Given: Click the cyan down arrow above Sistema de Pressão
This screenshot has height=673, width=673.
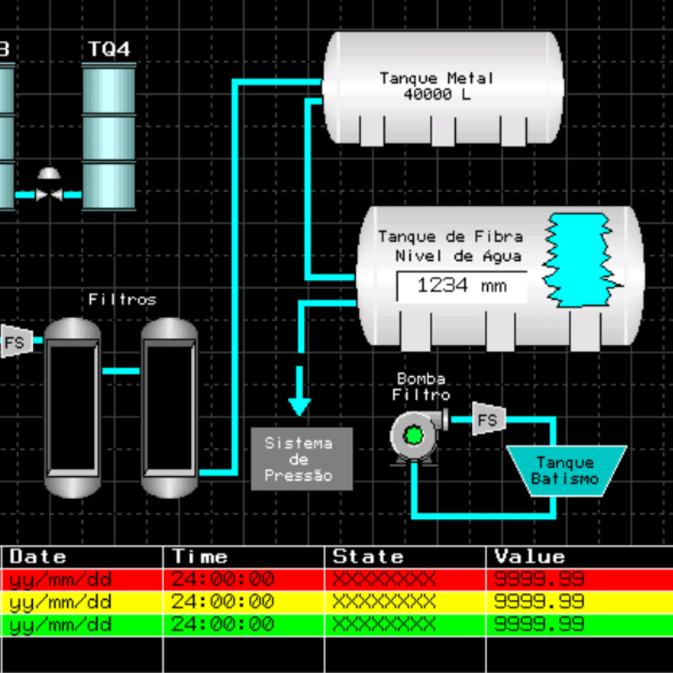Looking at the screenshot, I should [299, 391].
